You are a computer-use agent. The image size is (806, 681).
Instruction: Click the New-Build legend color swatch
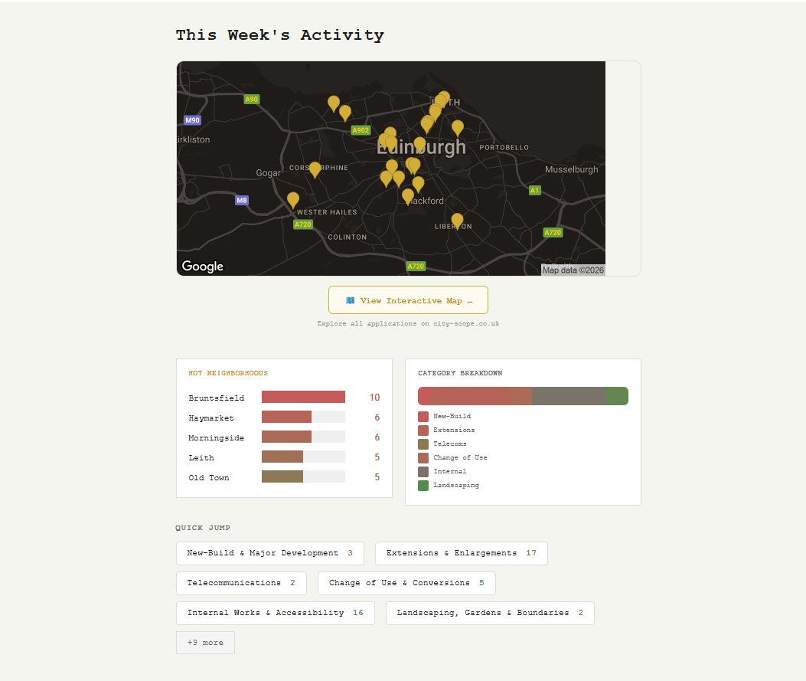(x=423, y=417)
